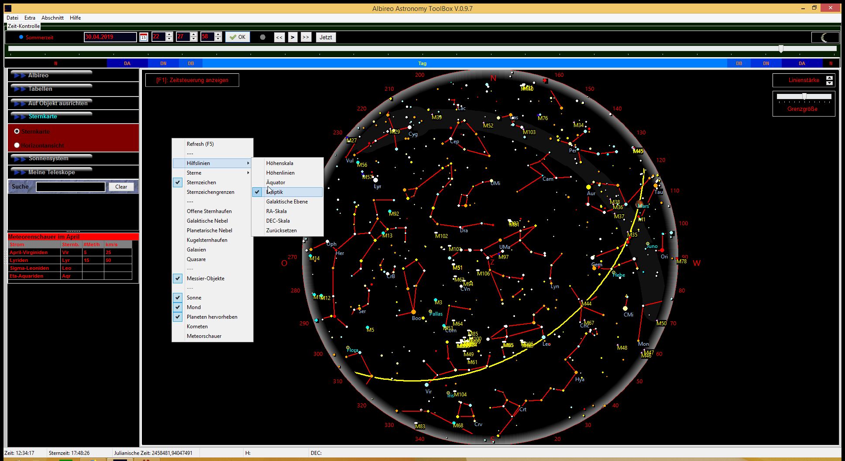
Task: Increase Linienstärke with the up arrow
Action: (829, 78)
